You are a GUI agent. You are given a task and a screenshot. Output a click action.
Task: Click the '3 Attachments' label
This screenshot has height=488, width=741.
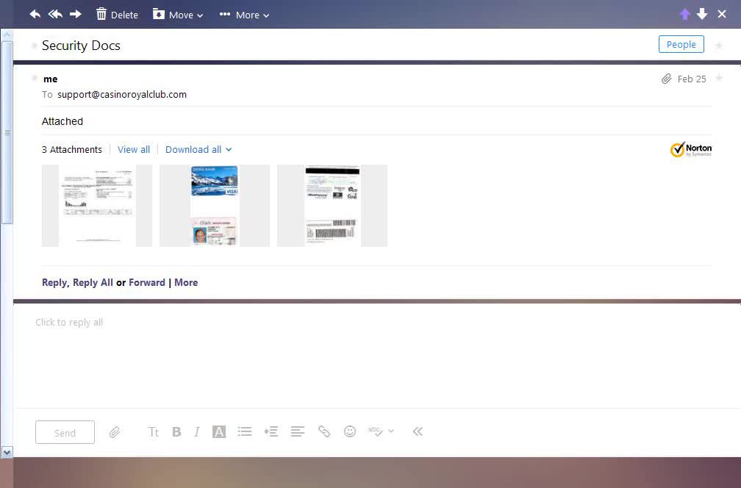(72, 149)
